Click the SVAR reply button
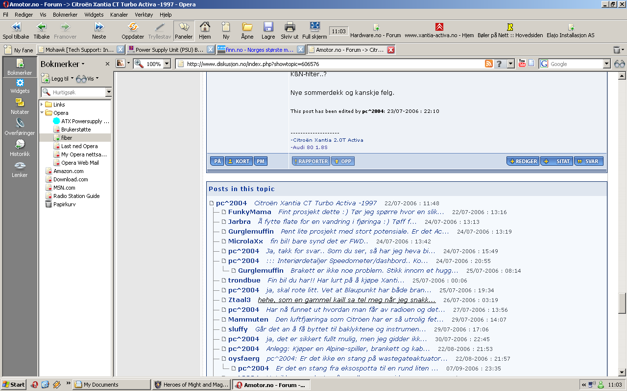Viewport: 627px width, 391px height. (588, 161)
